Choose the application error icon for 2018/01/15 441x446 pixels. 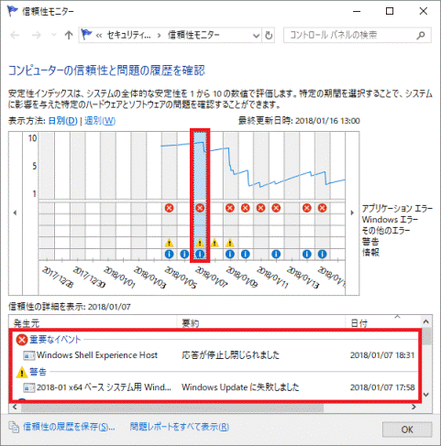[322, 208]
